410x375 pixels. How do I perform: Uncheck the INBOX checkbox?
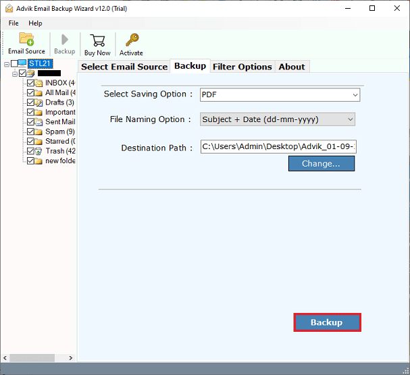tap(30, 83)
